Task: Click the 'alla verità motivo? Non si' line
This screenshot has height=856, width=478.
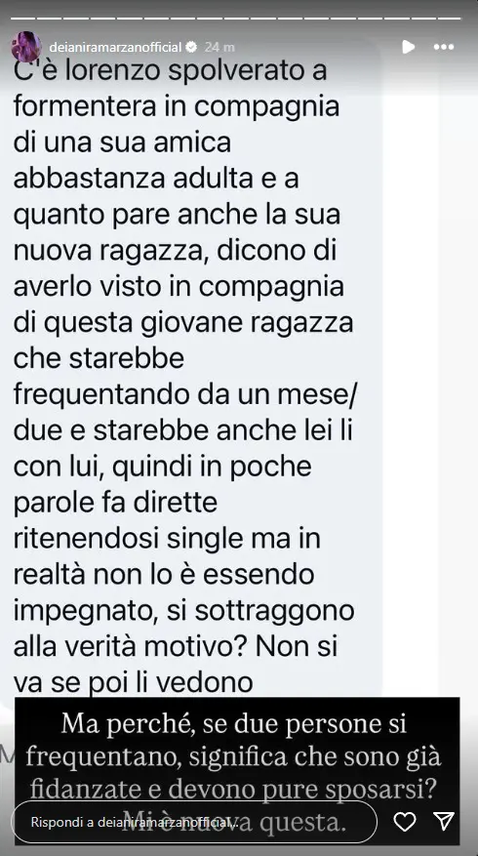Action: (x=176, y=647)
